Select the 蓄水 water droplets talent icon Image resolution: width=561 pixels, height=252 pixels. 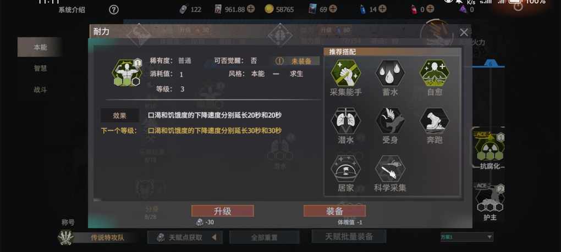click(x=389, y=73)
